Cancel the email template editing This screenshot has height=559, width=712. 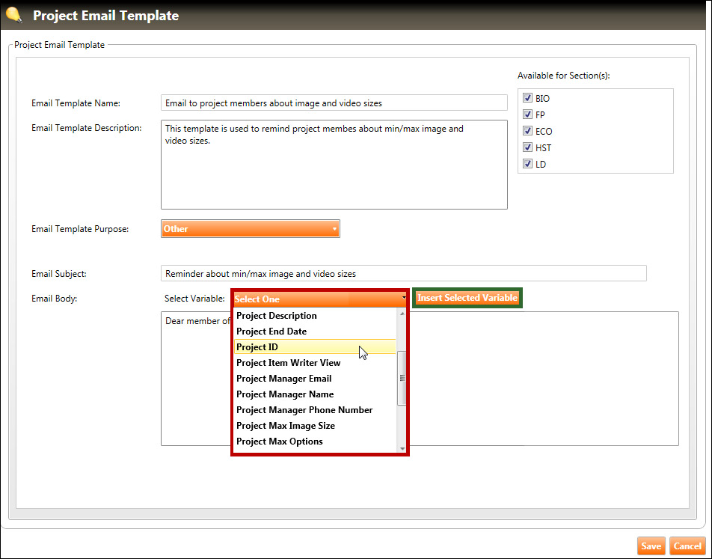[x=687, y=546]
